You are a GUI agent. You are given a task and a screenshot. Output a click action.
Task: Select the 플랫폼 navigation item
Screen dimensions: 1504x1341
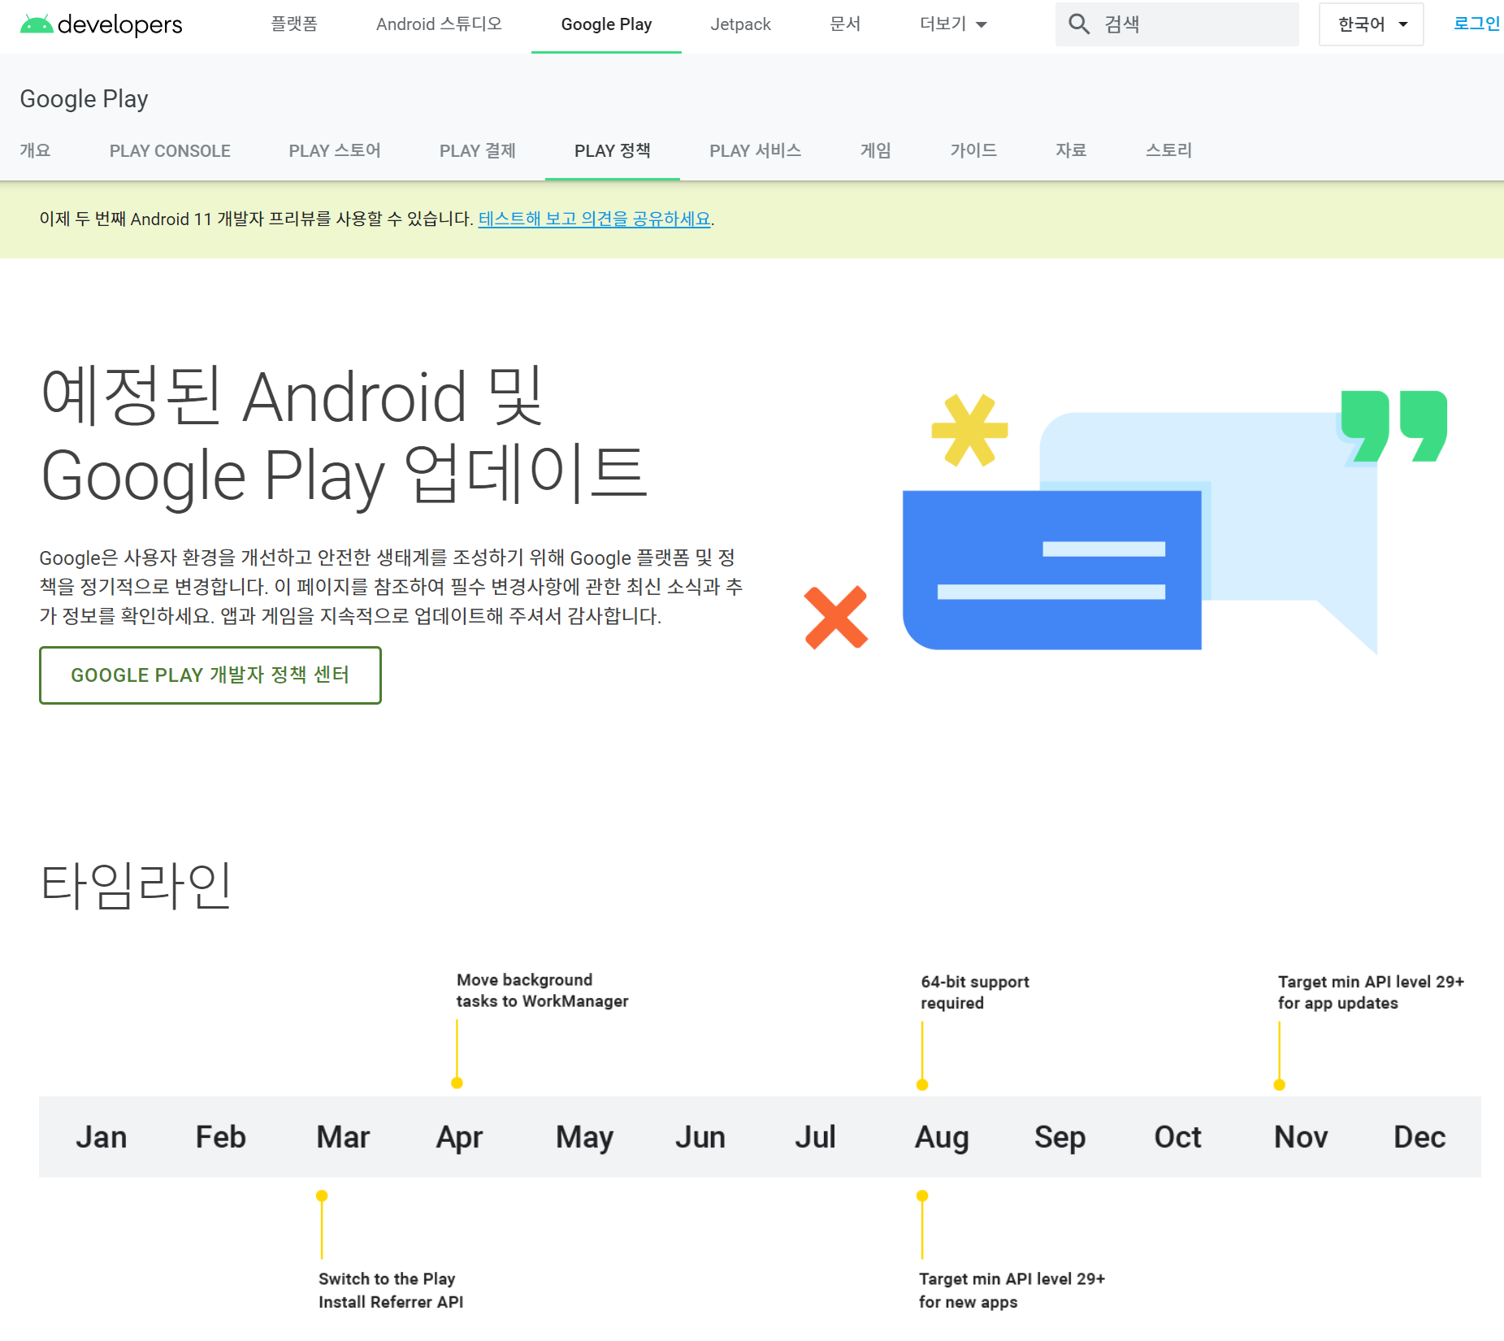293,24
